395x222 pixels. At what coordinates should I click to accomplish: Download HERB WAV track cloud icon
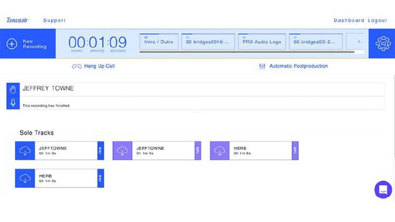click(x=25, y=178)
